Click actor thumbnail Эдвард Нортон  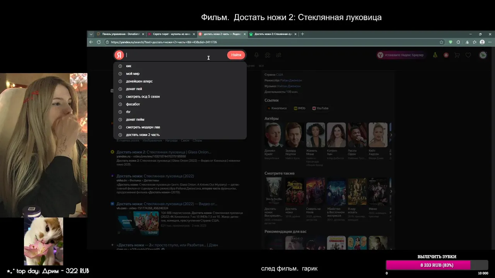295,135
